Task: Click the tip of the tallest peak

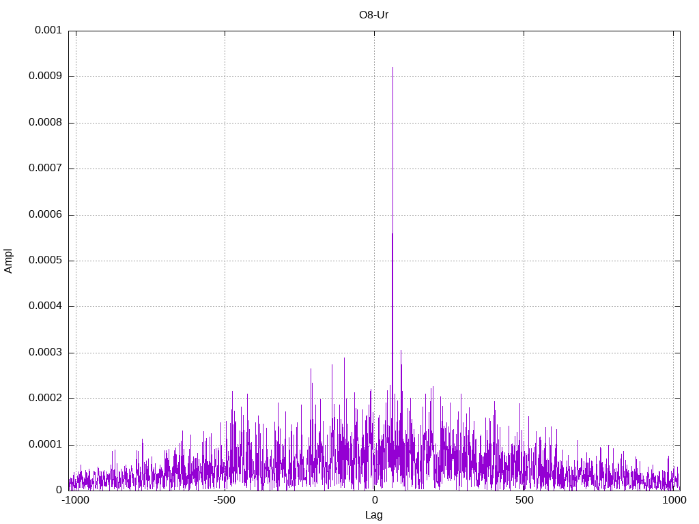Action: pyautogui.click(x=393, y=68)
